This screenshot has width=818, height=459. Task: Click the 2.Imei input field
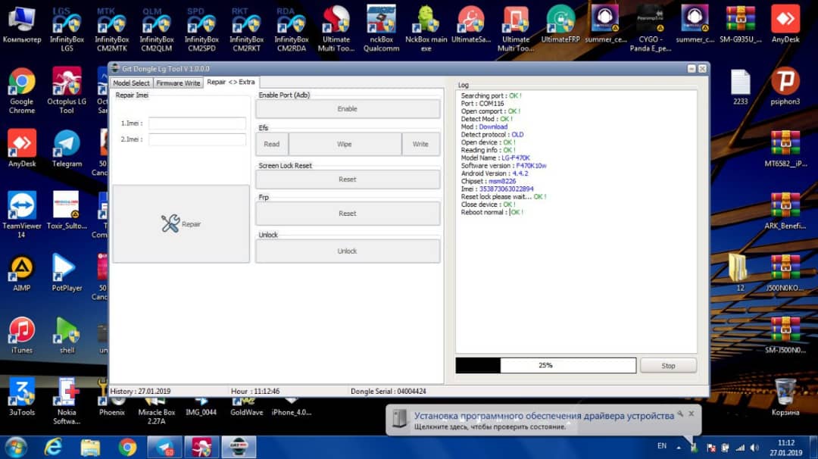(x=197, y=139)
